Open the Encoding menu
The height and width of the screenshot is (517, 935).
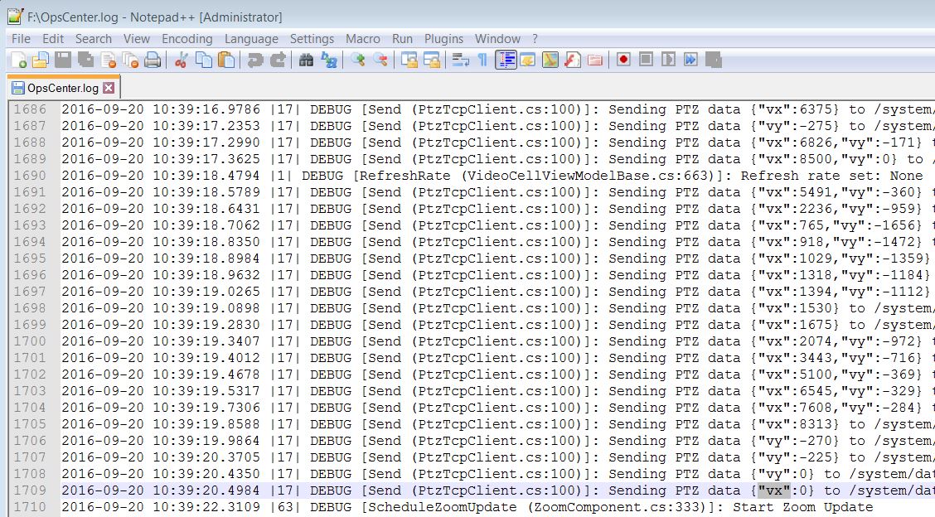pyautogui.click(x=187, y=38)
